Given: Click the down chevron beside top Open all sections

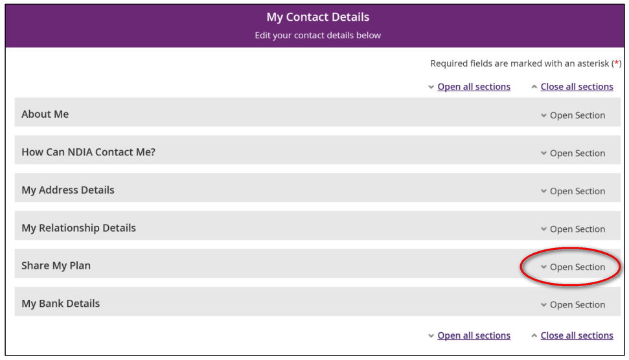Looking at the screenshot, I should pyautogui.click(x=431, y=87).
